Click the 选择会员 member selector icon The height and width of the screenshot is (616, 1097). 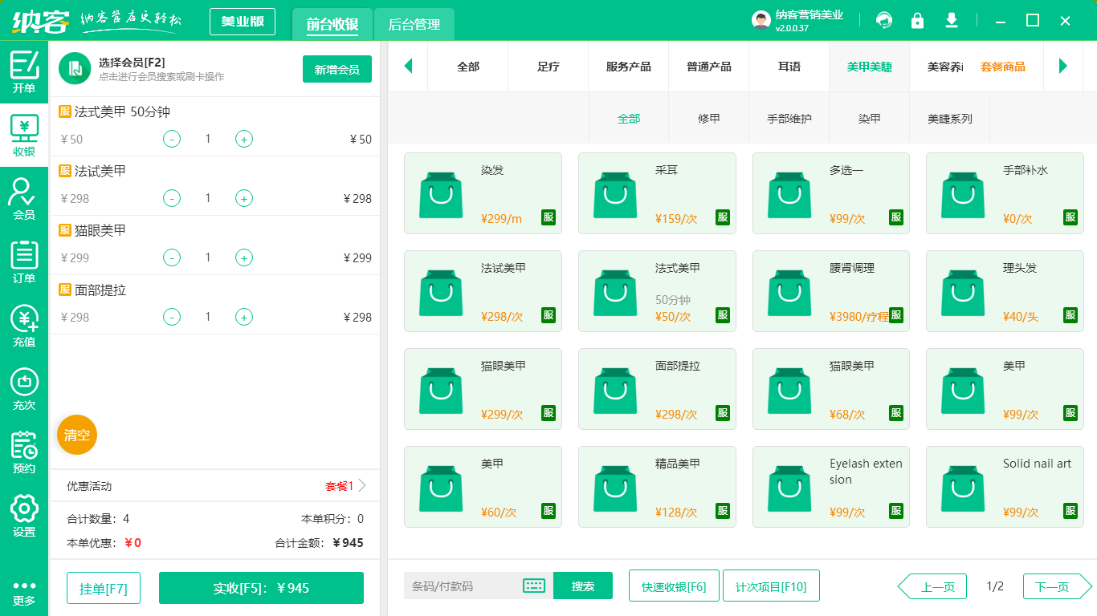tap(75, 68)
